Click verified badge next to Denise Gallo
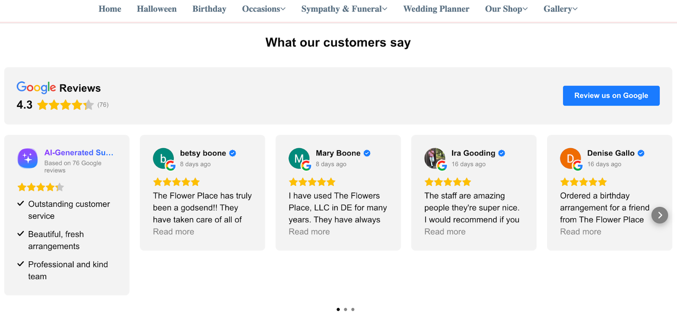677x323 pixels. tap(641, 153)
